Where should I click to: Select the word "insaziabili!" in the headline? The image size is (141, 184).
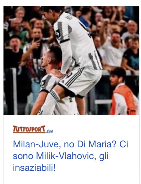34,167
